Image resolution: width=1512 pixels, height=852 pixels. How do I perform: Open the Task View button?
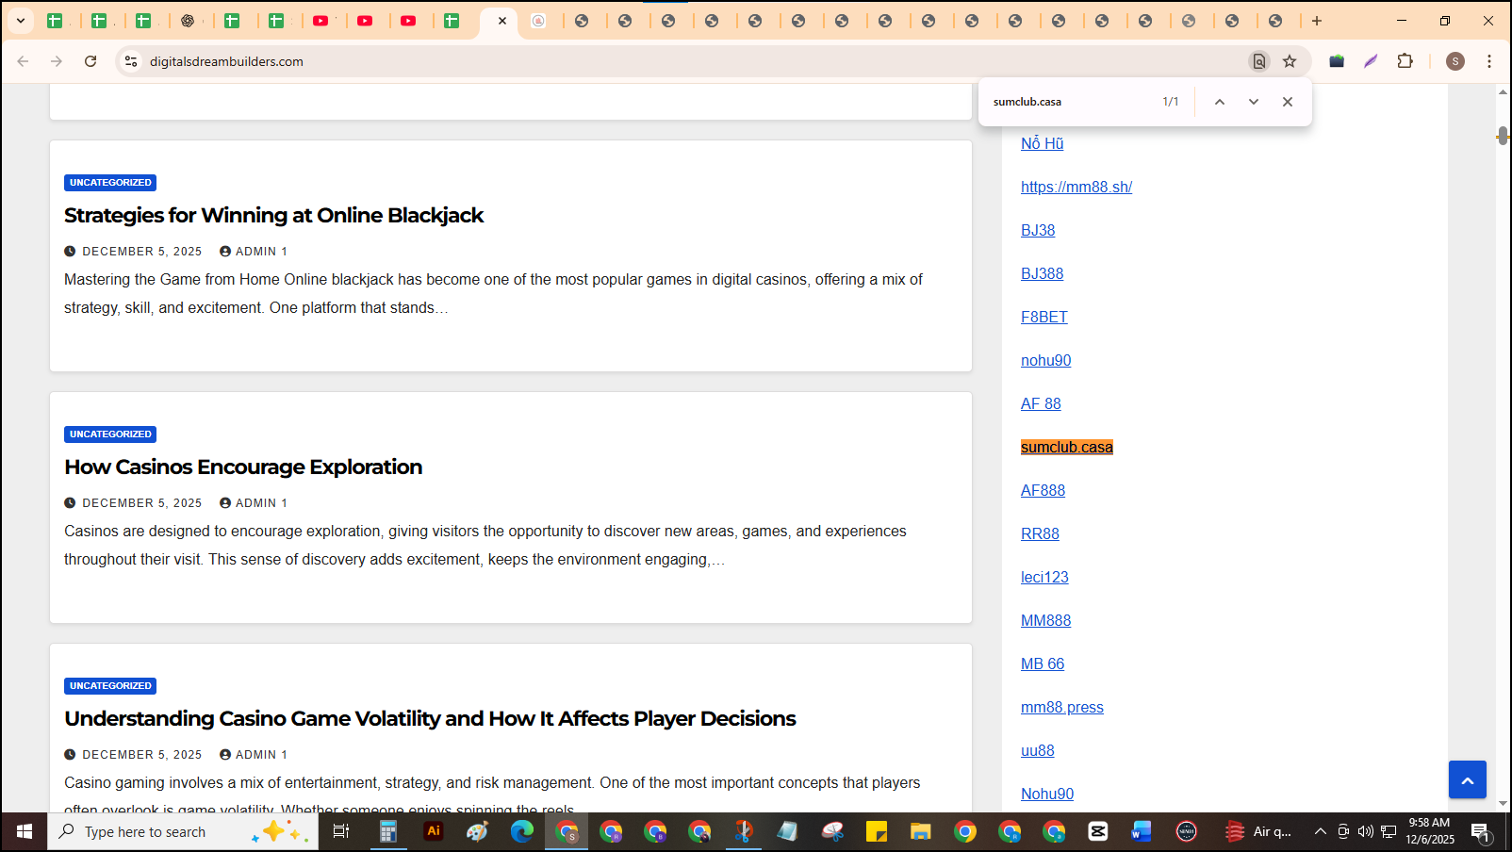[x=341, y=831]
